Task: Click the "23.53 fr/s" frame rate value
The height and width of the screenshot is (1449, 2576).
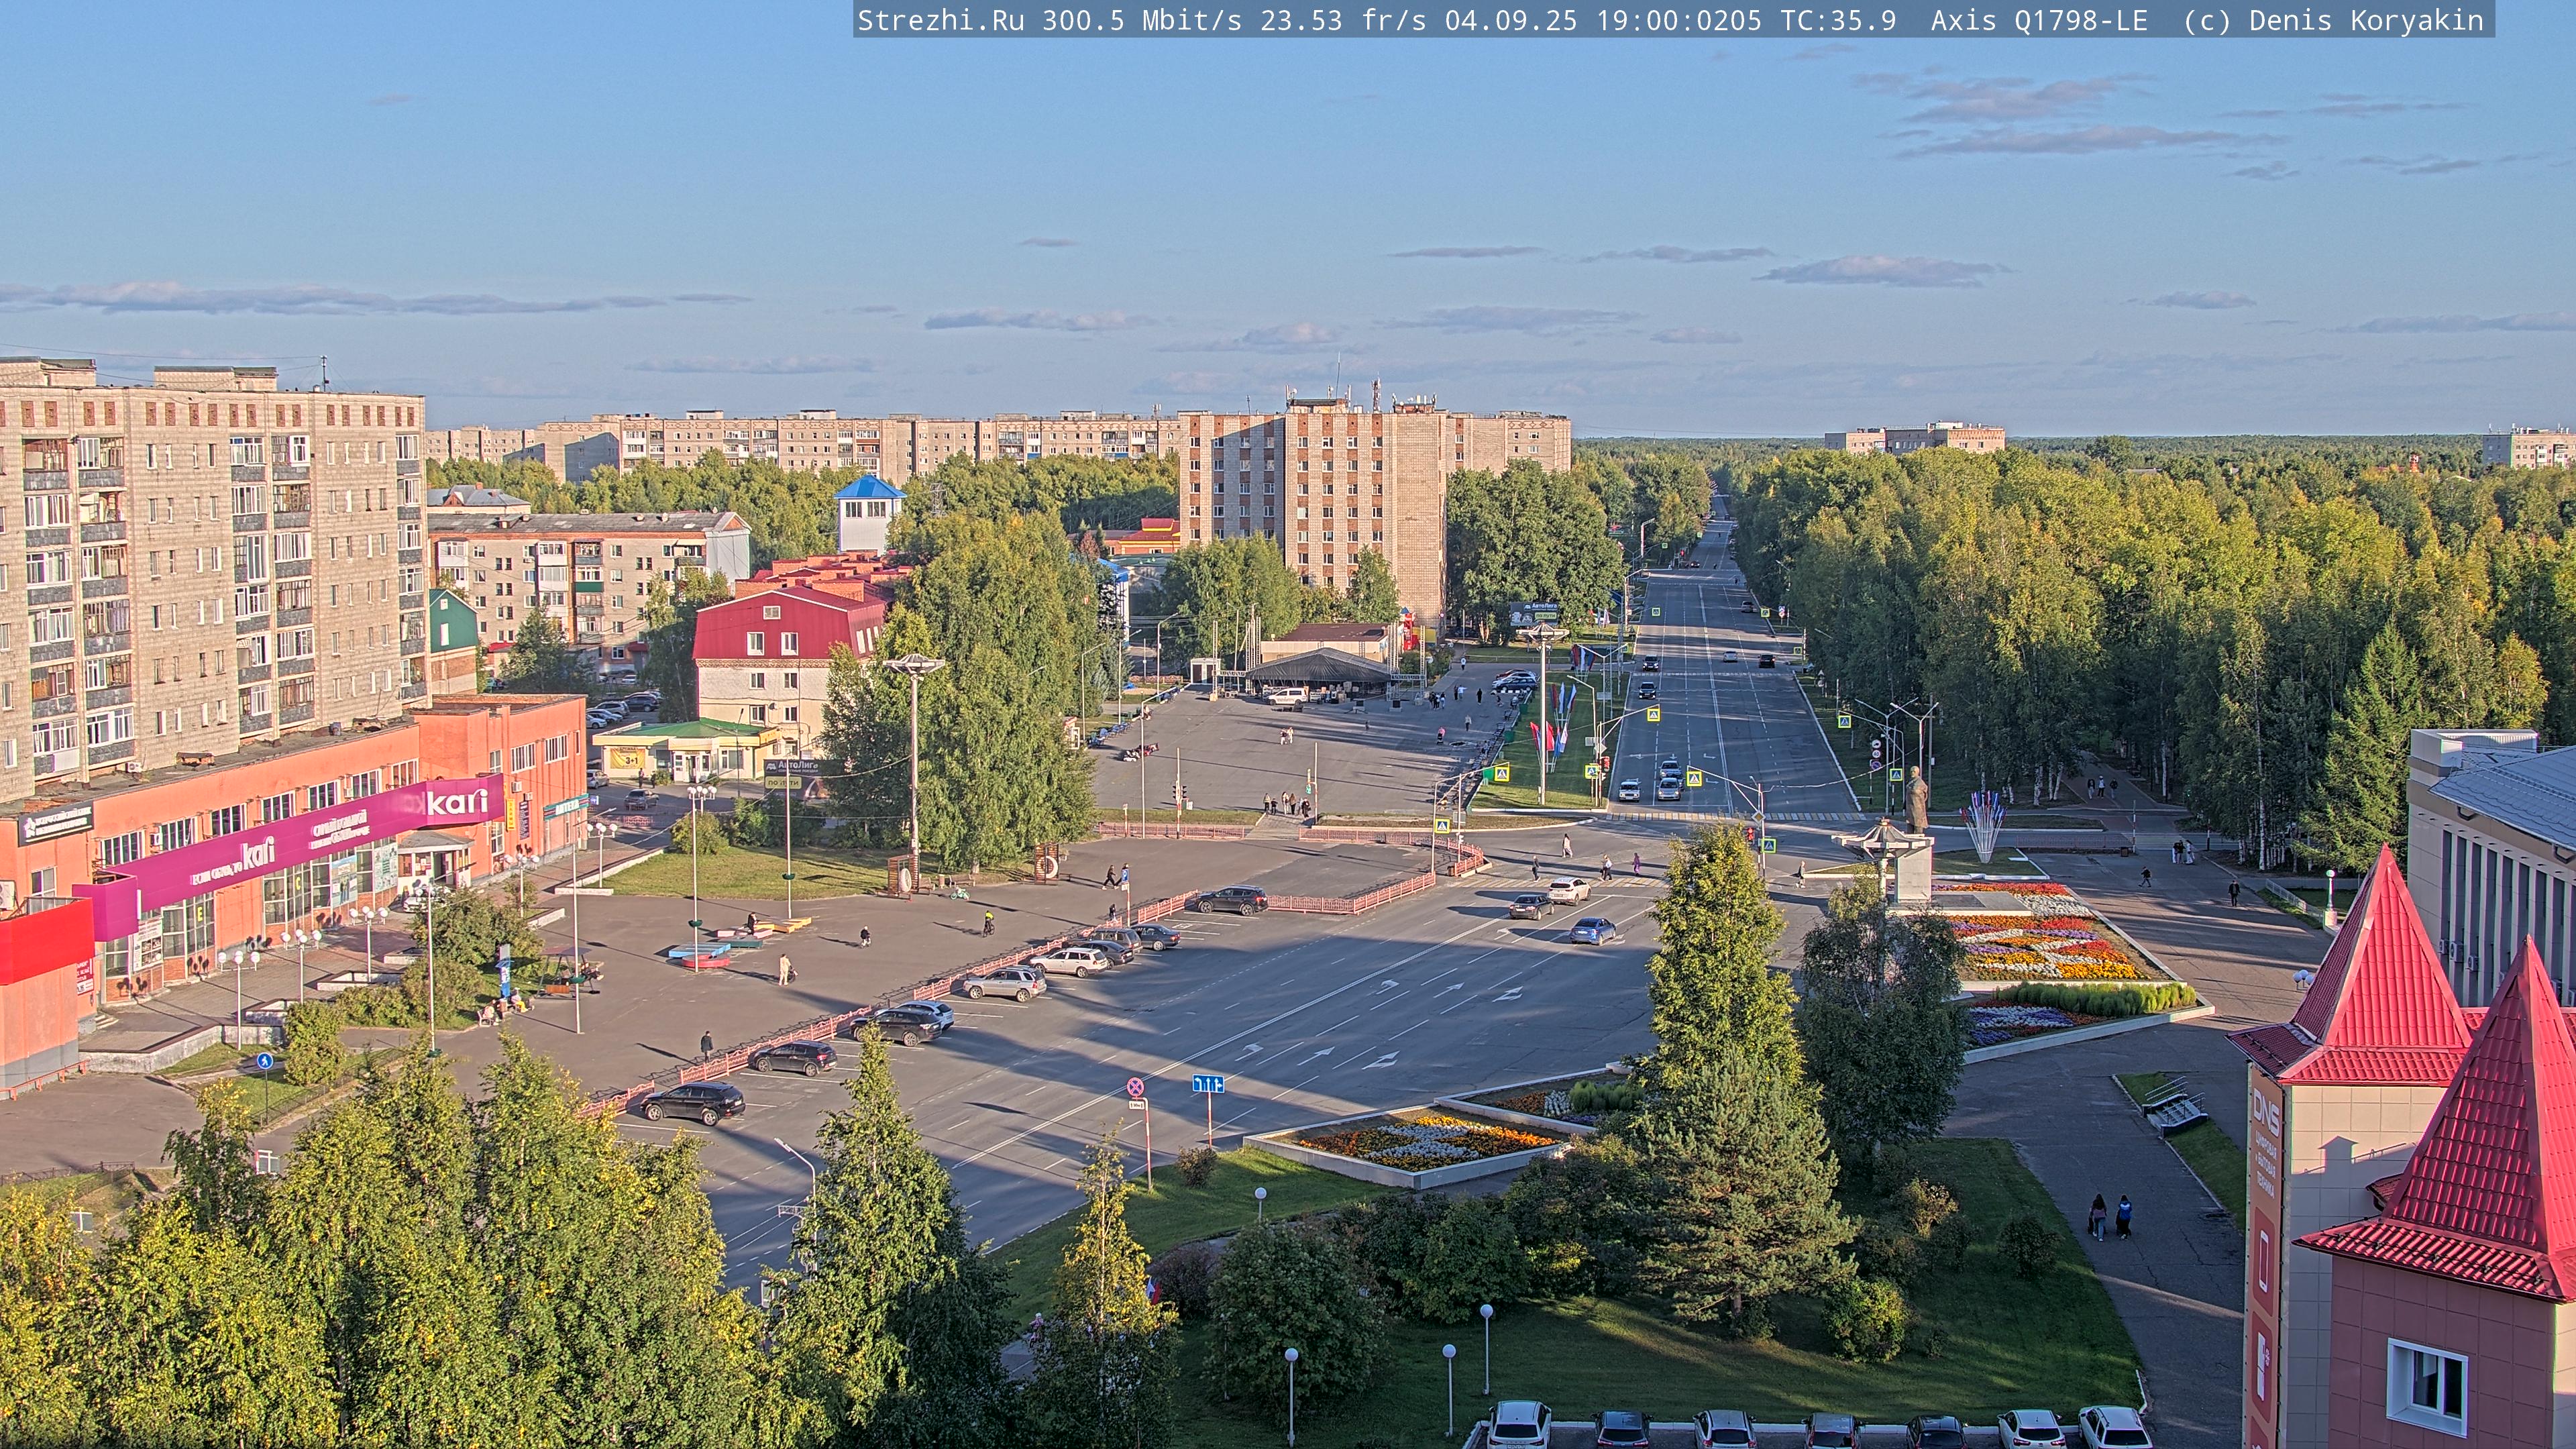Action: click(1343, 20)
